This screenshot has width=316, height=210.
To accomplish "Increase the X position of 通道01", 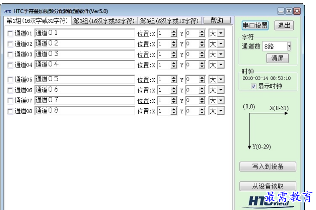I will point(174,31).
